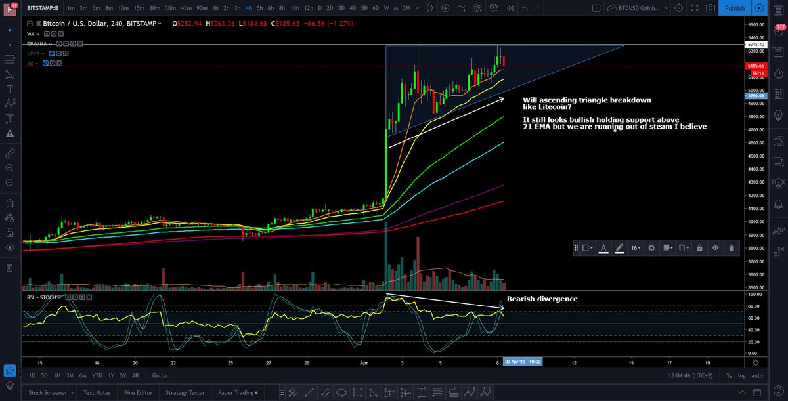Open the template dropdown in floating drawing toolbar
This screenshot has height=401, width=788.
click(588, 248)
